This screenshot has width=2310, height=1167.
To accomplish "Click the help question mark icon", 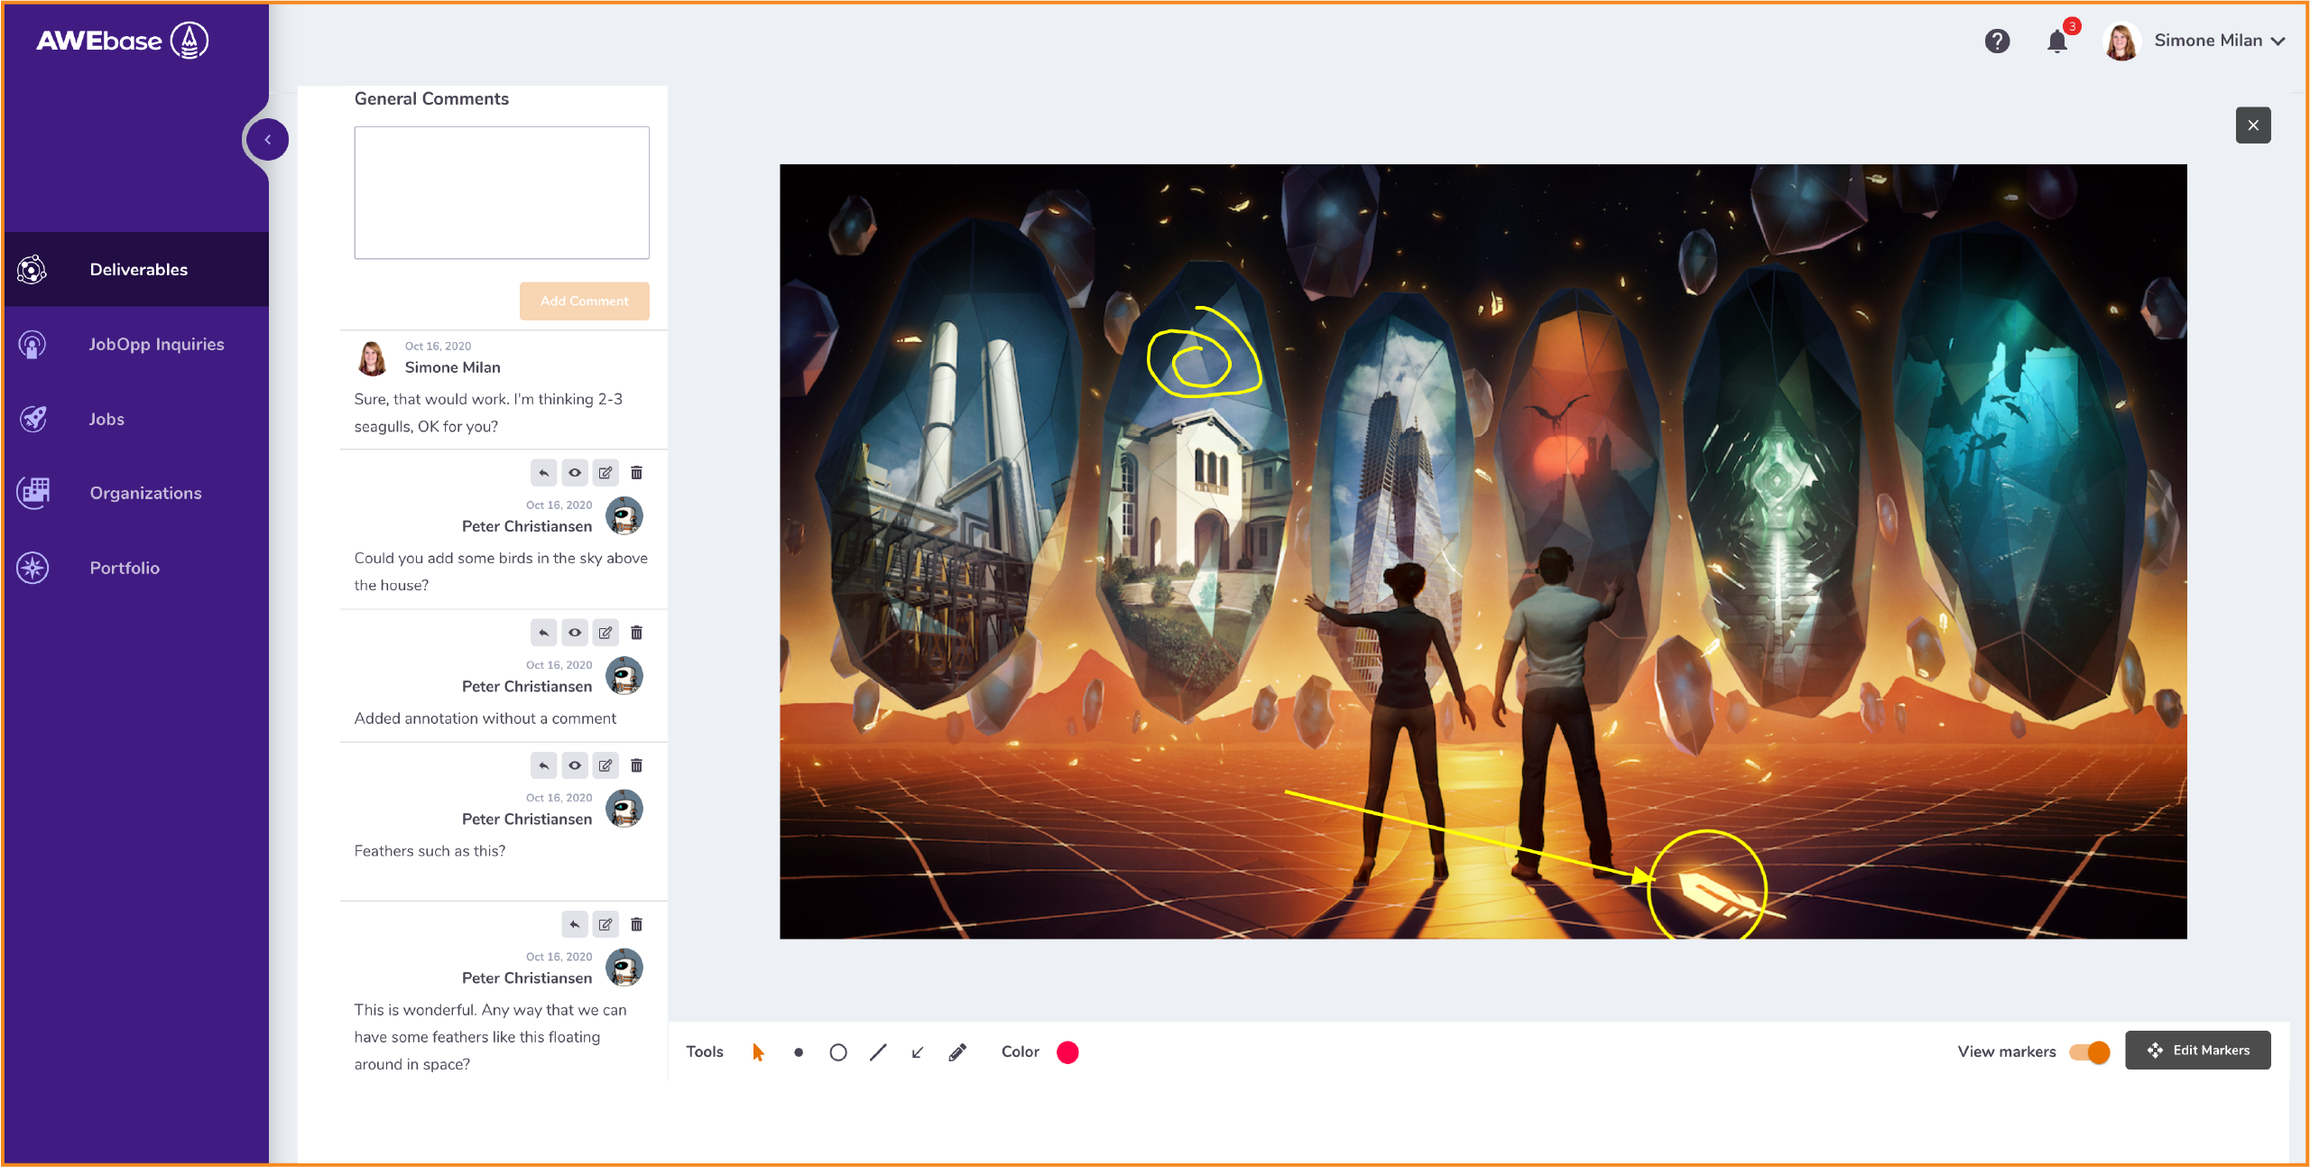I will 1997,42.
